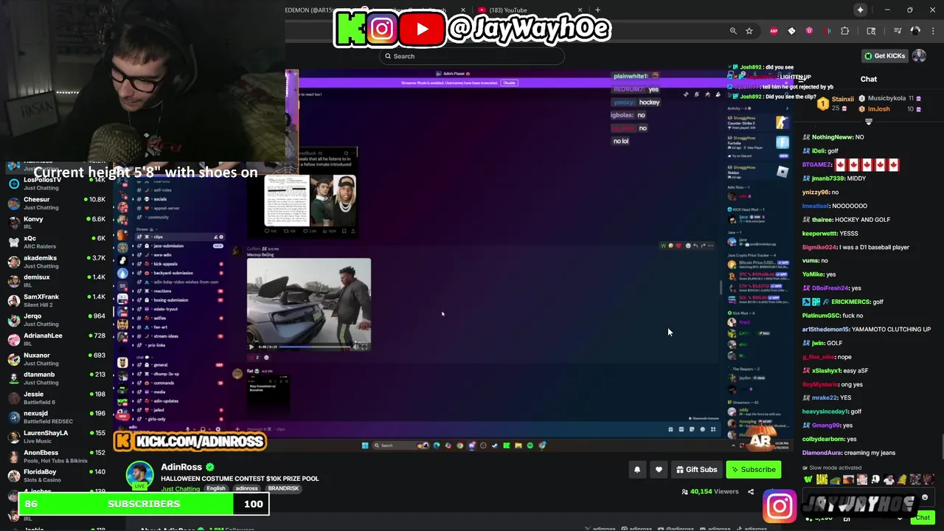Send message with green Chat button
This screenshot has width=944, height=531.
[x=922, y=518]
